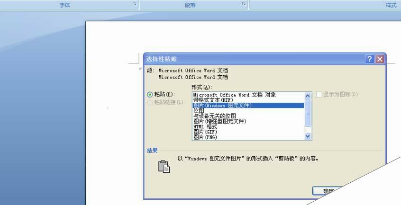401x205 pixels.
Task: Select 图片(Windows 图元文件) list entry
Action: [x=248, y=106]
